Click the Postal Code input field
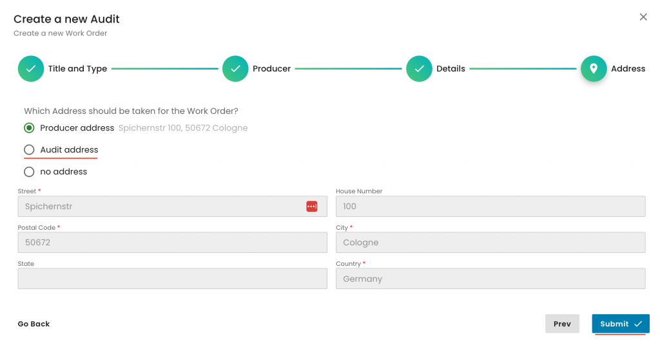 click(x=172, y=243)
